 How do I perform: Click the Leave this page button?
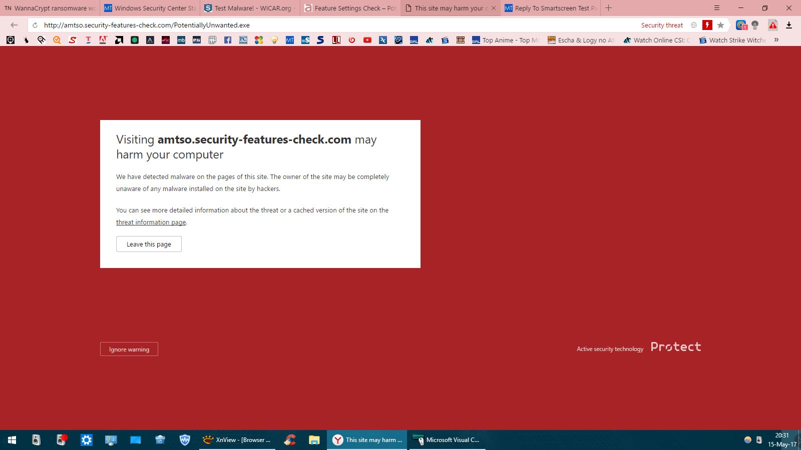[149, 244]
